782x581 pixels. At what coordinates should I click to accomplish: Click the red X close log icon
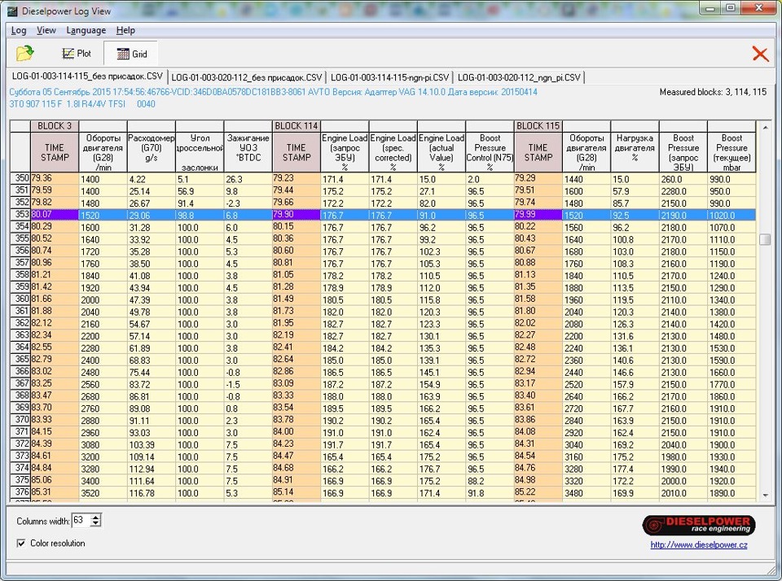coord(760,54)
